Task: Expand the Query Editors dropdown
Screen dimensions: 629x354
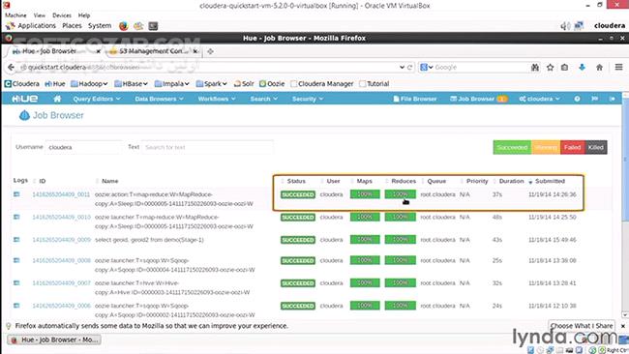Action: click(x=96, y=99)
